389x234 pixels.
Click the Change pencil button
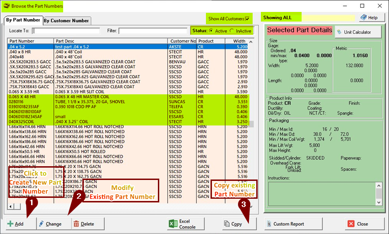click(x=50, y=224)
